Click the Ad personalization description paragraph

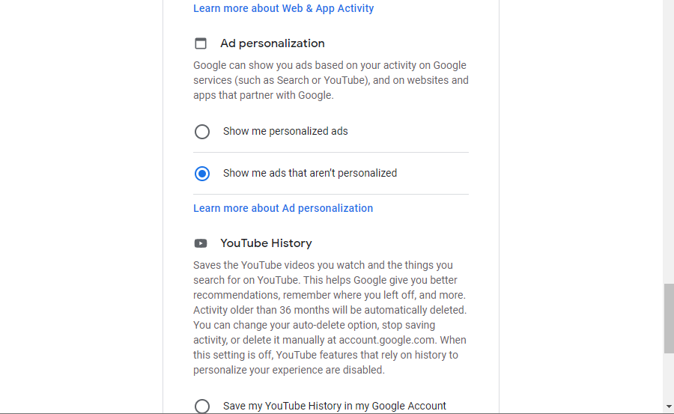330,80
